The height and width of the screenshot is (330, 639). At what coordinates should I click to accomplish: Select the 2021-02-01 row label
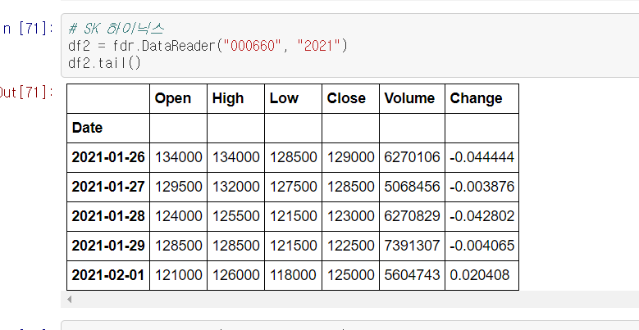point(108,275)
